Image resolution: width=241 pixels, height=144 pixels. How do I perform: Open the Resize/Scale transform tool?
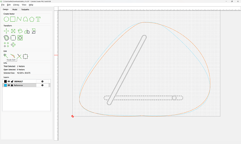coord(13,31)
